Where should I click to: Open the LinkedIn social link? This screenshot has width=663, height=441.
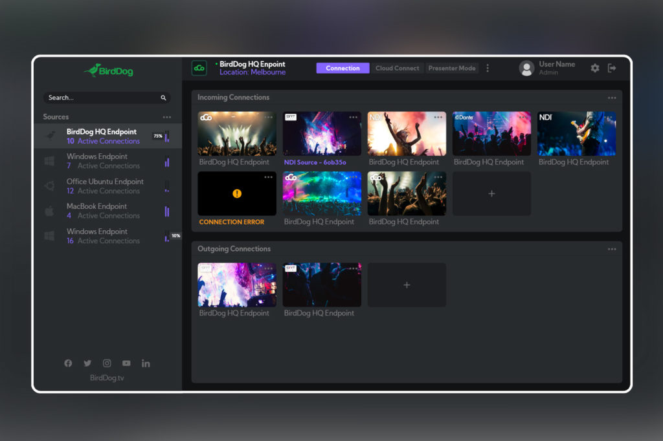coord(146,363)
